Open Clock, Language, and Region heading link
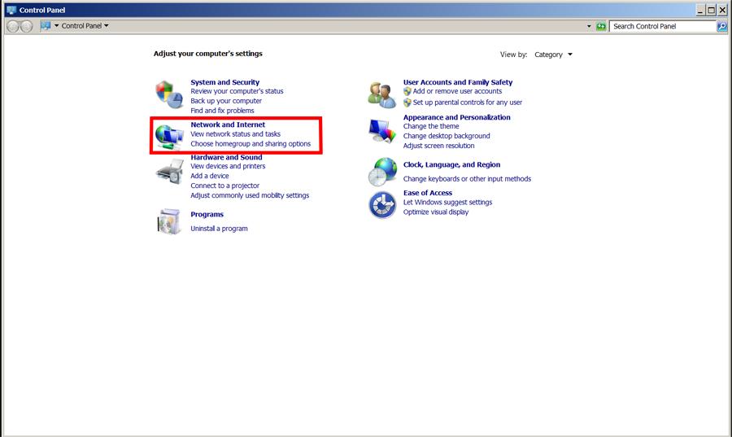732x437 pixels. click(x=452, y=165)
